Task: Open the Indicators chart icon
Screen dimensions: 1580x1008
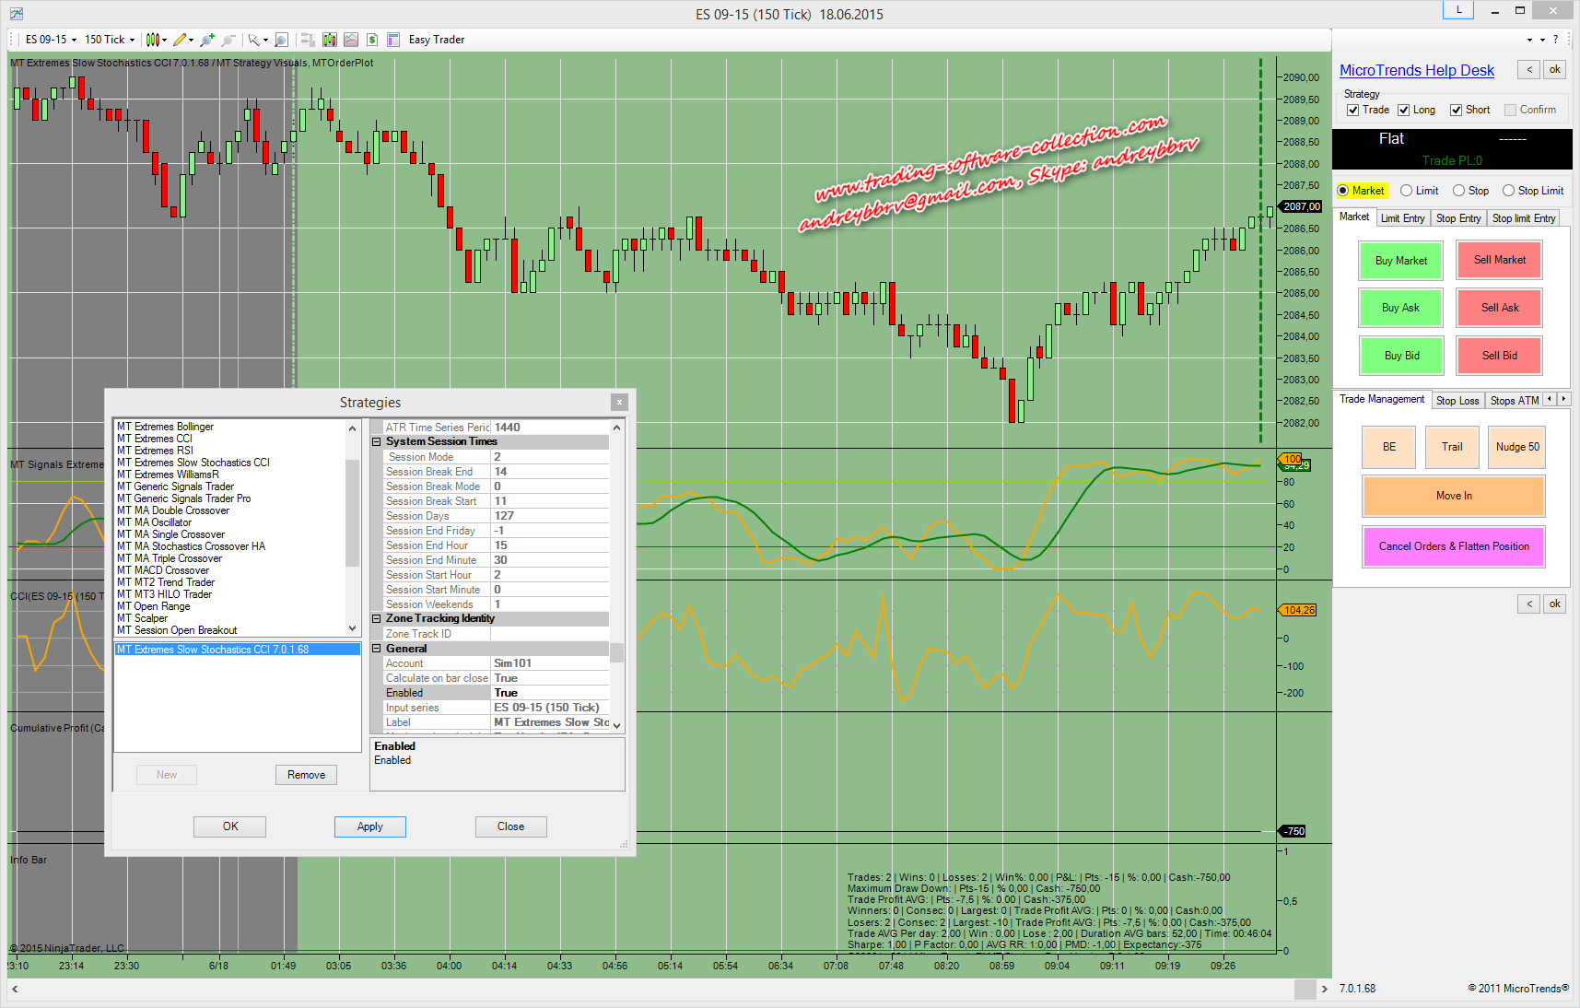Action: tap(351, 40)
